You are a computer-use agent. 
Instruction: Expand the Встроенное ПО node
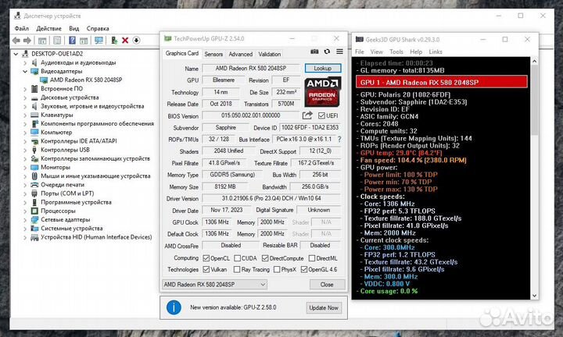click(25, 89)
